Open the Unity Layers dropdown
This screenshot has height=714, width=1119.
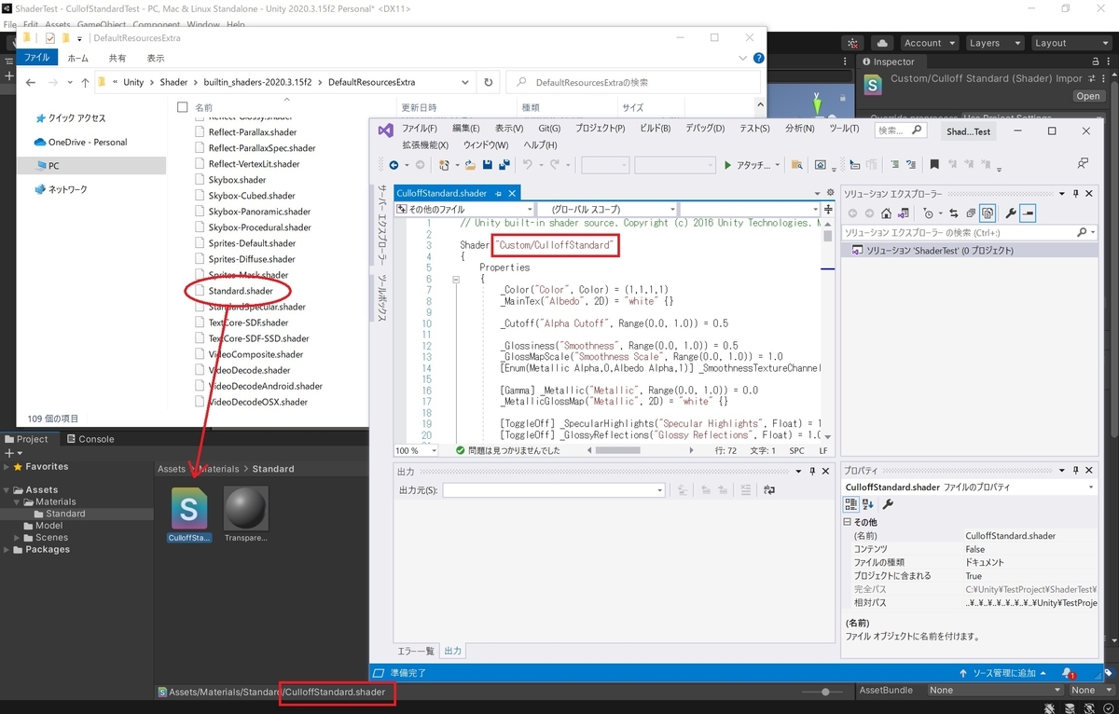994,43
